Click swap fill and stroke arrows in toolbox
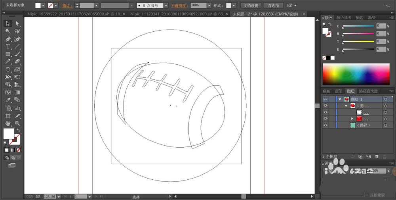The width and height of the screenshot is (396, 200). coord(18,130)
